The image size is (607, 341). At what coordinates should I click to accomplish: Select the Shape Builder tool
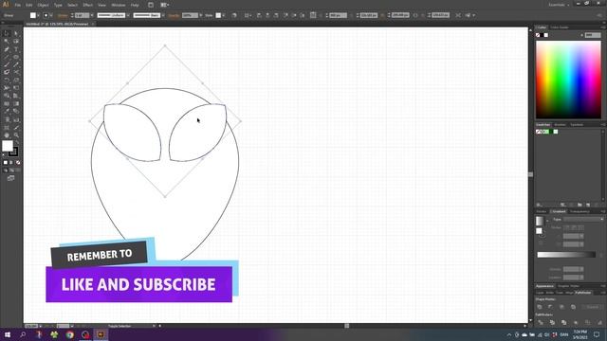tap(7, 96)
